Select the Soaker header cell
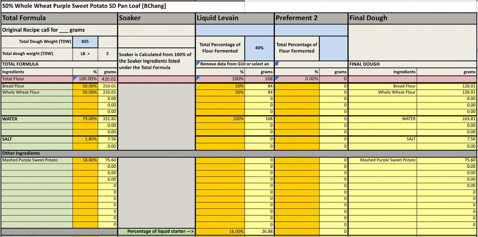The height and width of the screenshot is (237, 478). pos(156,18)
